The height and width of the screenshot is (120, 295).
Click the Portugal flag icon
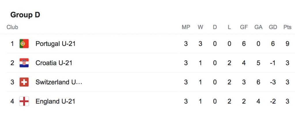point(24,44)
